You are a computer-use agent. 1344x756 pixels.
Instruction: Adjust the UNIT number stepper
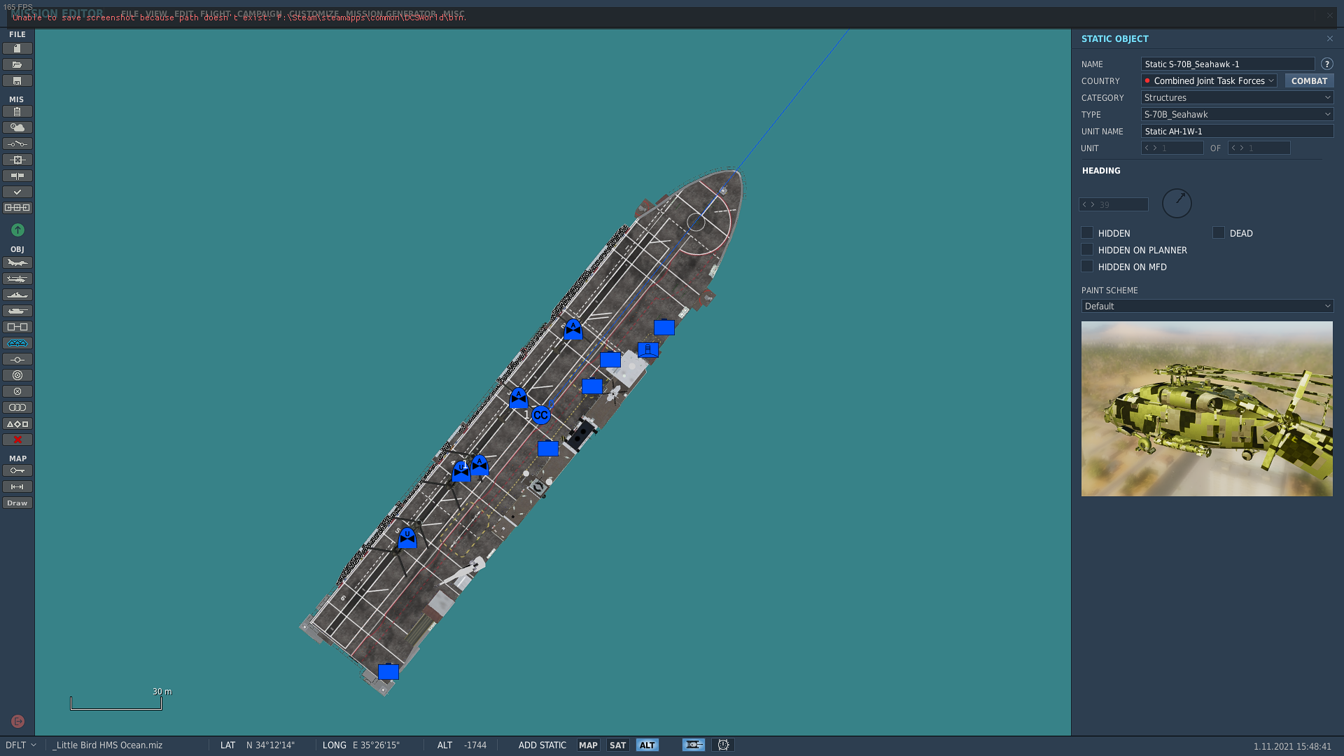click(1172, 148)
